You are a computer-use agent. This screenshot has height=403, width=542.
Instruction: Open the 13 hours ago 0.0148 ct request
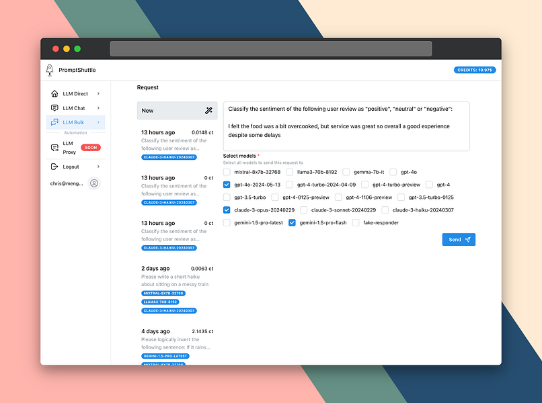[x=177, y=144]
